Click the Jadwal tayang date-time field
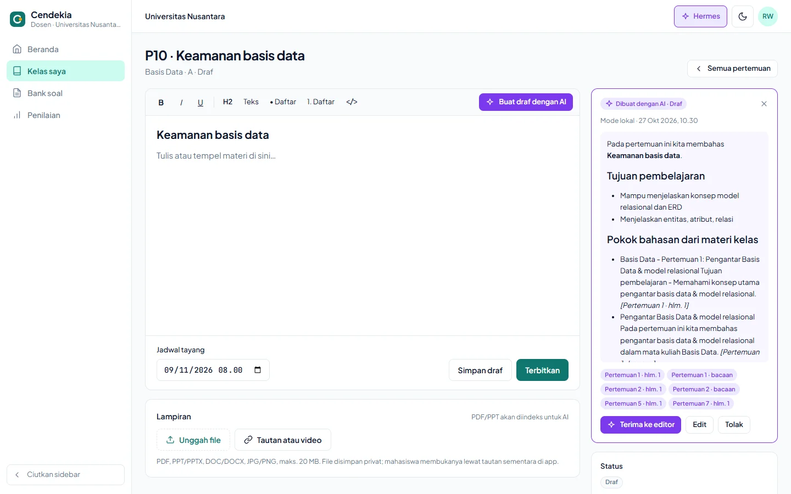This screenshot has height=494, width=791. click(213, 370)
